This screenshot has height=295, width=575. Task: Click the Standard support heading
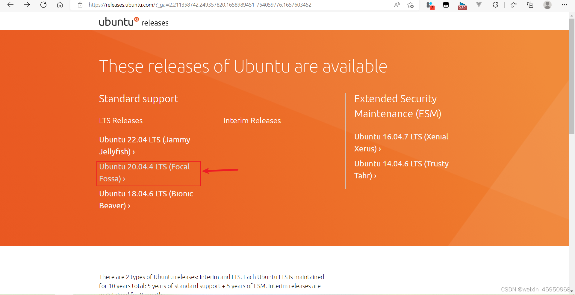(139, 99)
